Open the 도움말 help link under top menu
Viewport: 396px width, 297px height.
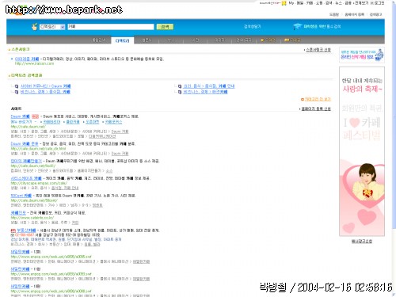(334, 14)
